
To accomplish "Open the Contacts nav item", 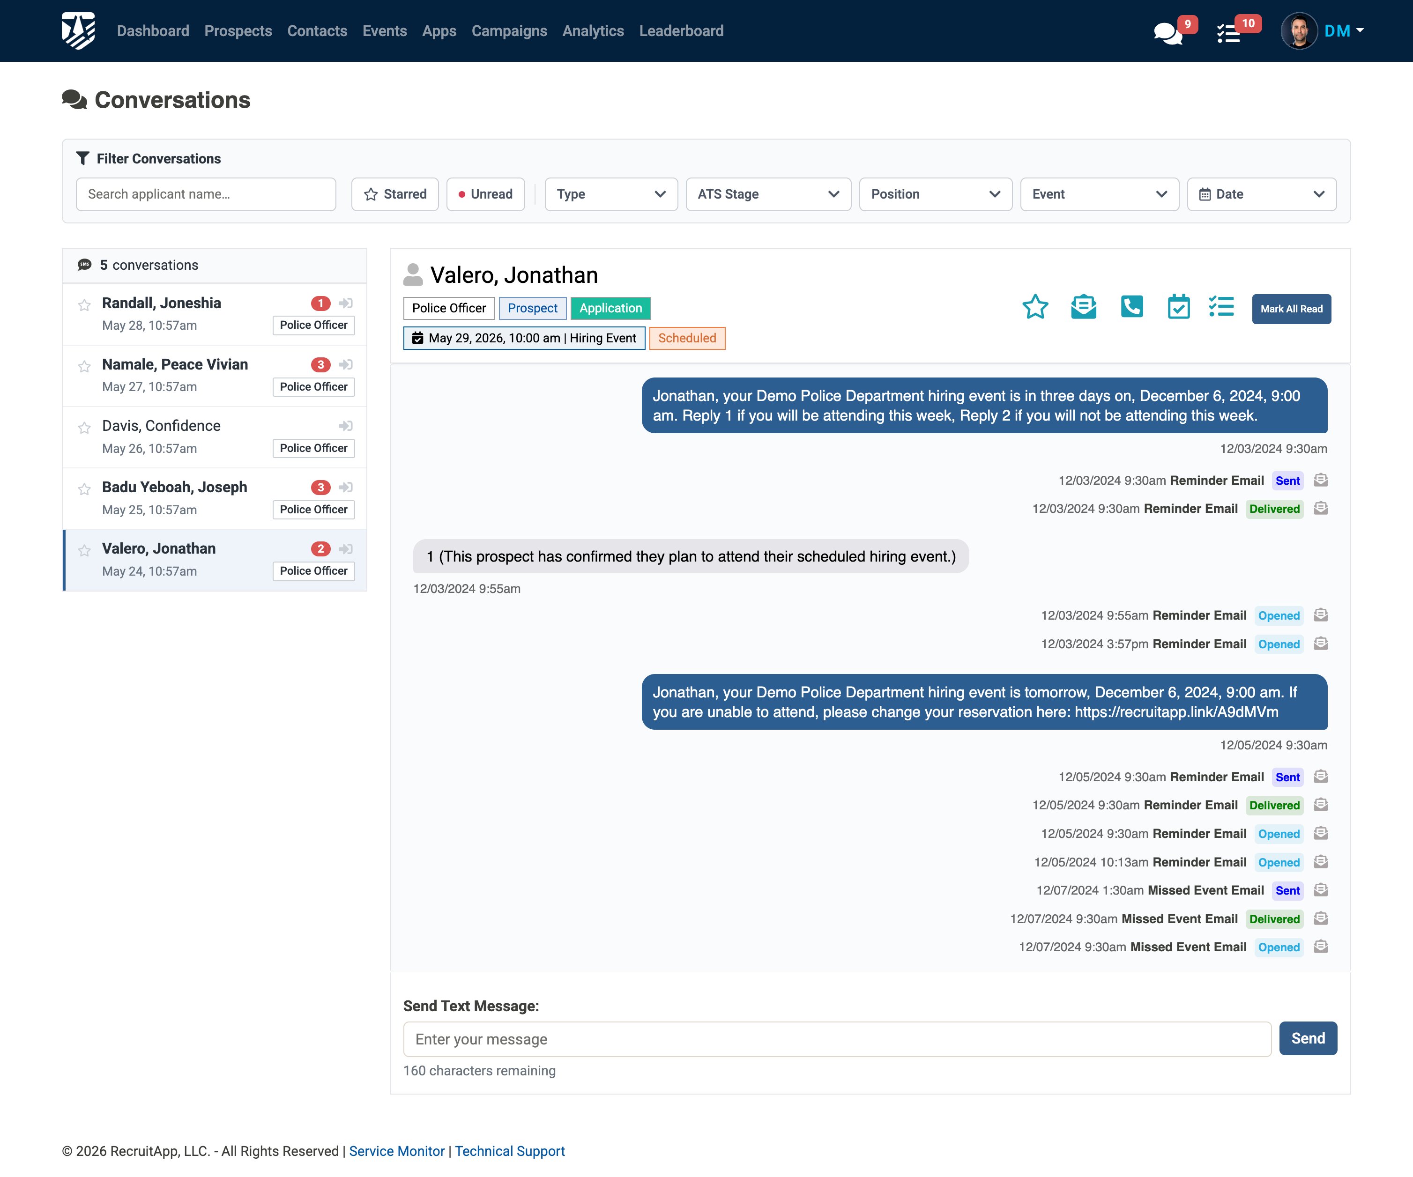I will click(317, 31).
